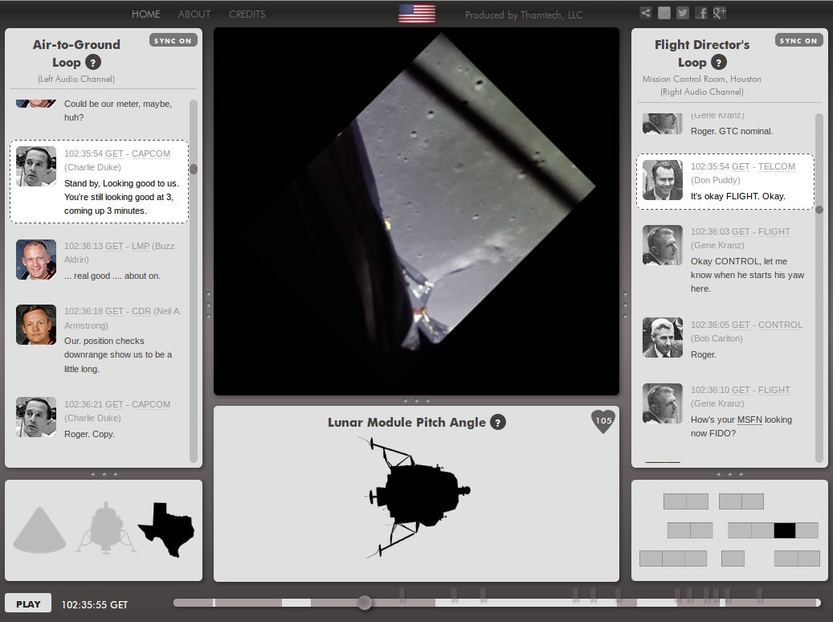The image size is (833, 622).
Task: Open the About page
Action: (194, 14)
